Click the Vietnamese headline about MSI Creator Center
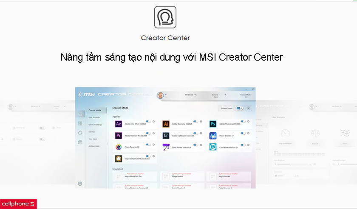 point(172,57)
